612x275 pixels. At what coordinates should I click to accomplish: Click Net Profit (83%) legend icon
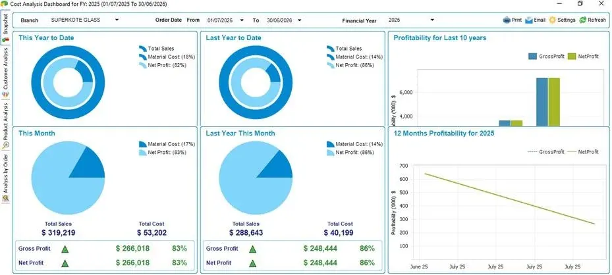click(143, 153)
